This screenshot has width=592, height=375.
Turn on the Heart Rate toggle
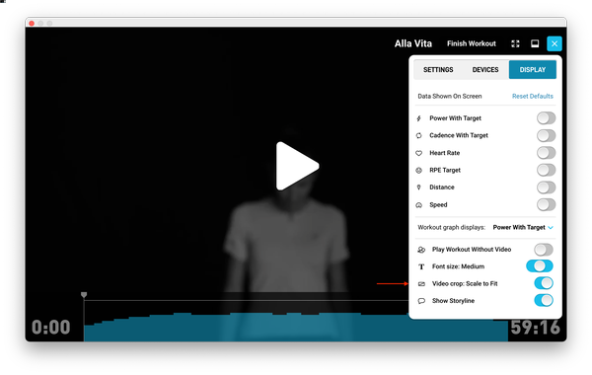click(x=546, y=153)
